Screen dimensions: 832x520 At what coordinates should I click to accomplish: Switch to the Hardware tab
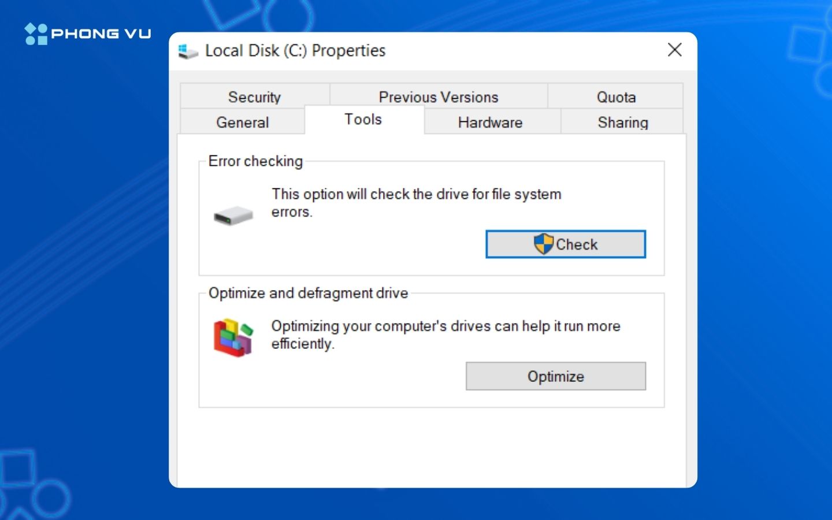pyautogui.click(x=490, y=122)
